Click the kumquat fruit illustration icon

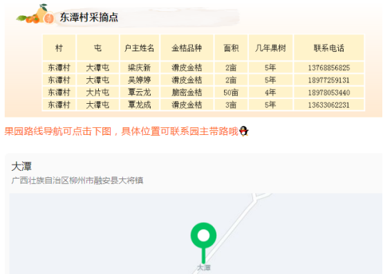coord(36,15)
